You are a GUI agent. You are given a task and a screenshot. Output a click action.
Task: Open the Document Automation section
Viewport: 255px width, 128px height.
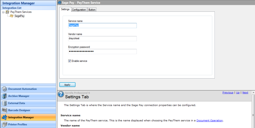coord(28,89)
